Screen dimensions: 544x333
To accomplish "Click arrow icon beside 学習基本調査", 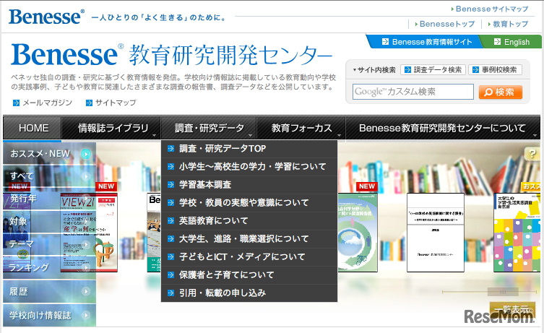I will (170, 184).
